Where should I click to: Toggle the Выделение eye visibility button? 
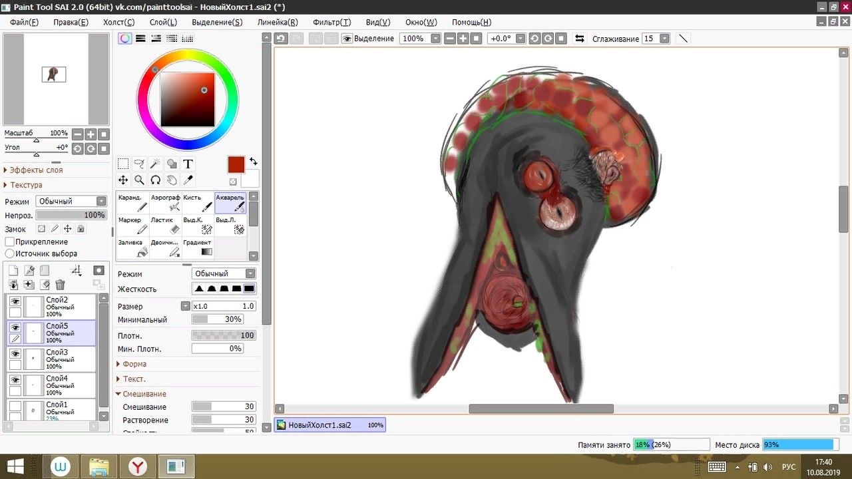(x=347, y=39)
